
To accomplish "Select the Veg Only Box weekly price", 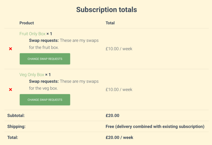I will click(x=119, y=90).
